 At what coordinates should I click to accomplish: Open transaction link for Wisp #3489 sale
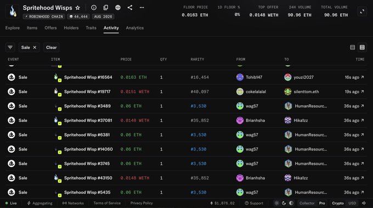pos(354,106)
